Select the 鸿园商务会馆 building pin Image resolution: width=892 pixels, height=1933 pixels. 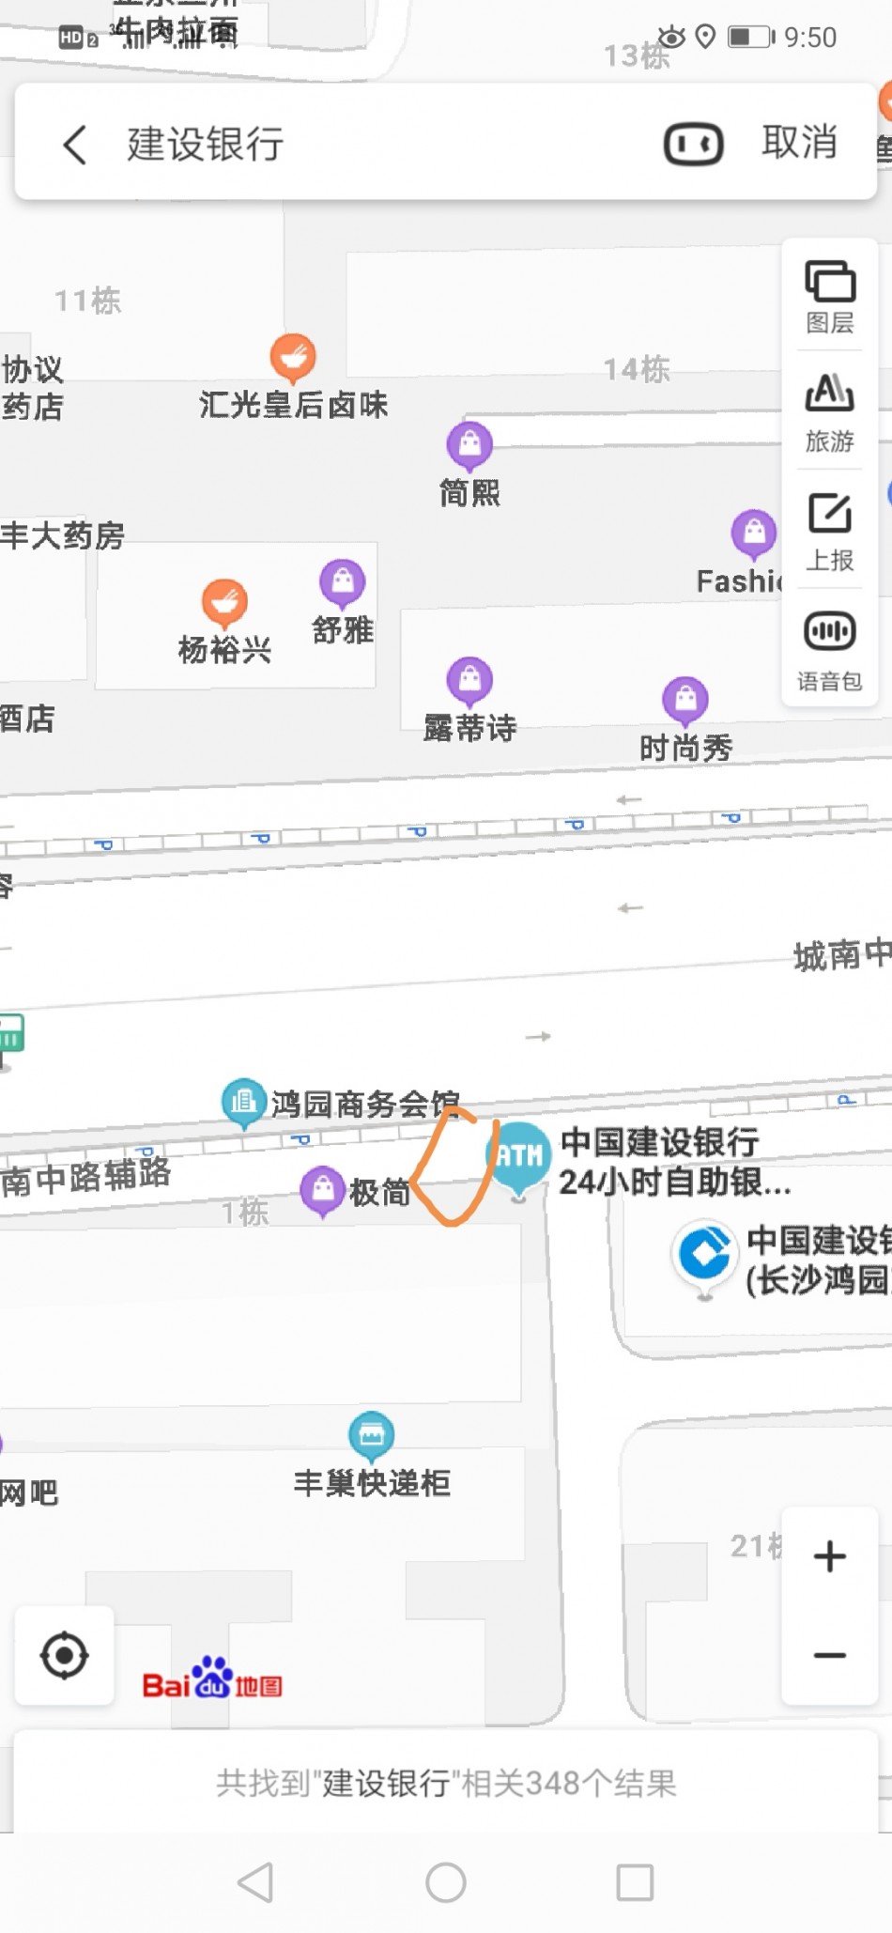tap(243, 1102)
